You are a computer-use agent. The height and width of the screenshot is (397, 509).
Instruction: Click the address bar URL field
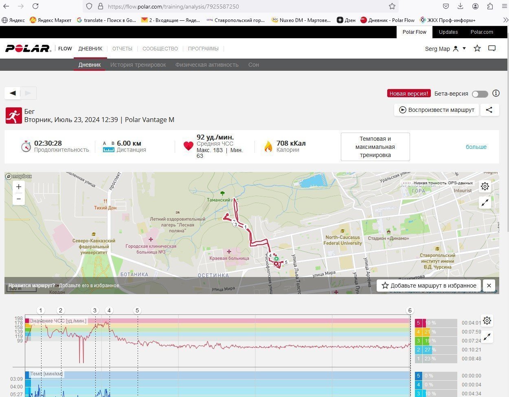pyautogui.click(x=240, y=7)
